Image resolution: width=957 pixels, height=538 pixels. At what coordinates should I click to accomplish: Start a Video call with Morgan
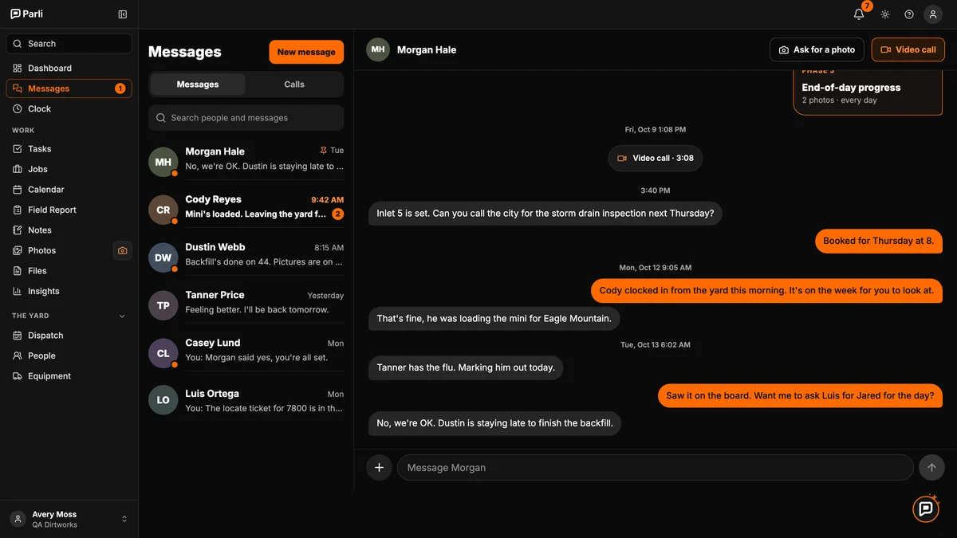[x=908, y=49]
